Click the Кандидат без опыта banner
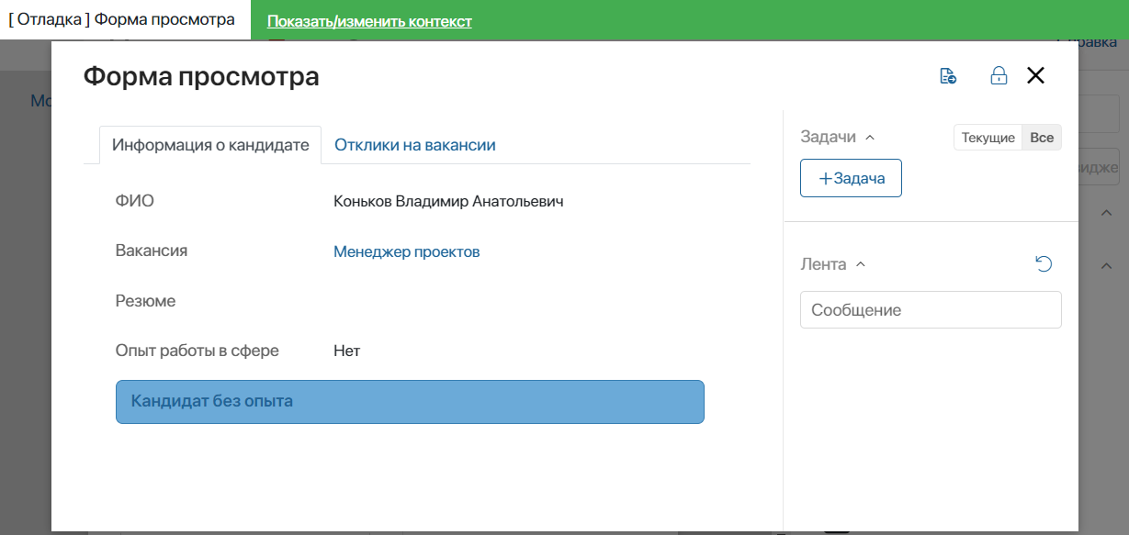1129x535 pixels. coord(410,402)
